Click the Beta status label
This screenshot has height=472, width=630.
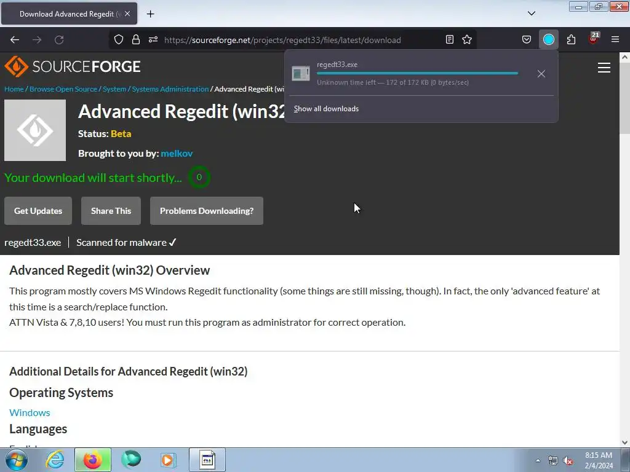click(x=121, y=133)
